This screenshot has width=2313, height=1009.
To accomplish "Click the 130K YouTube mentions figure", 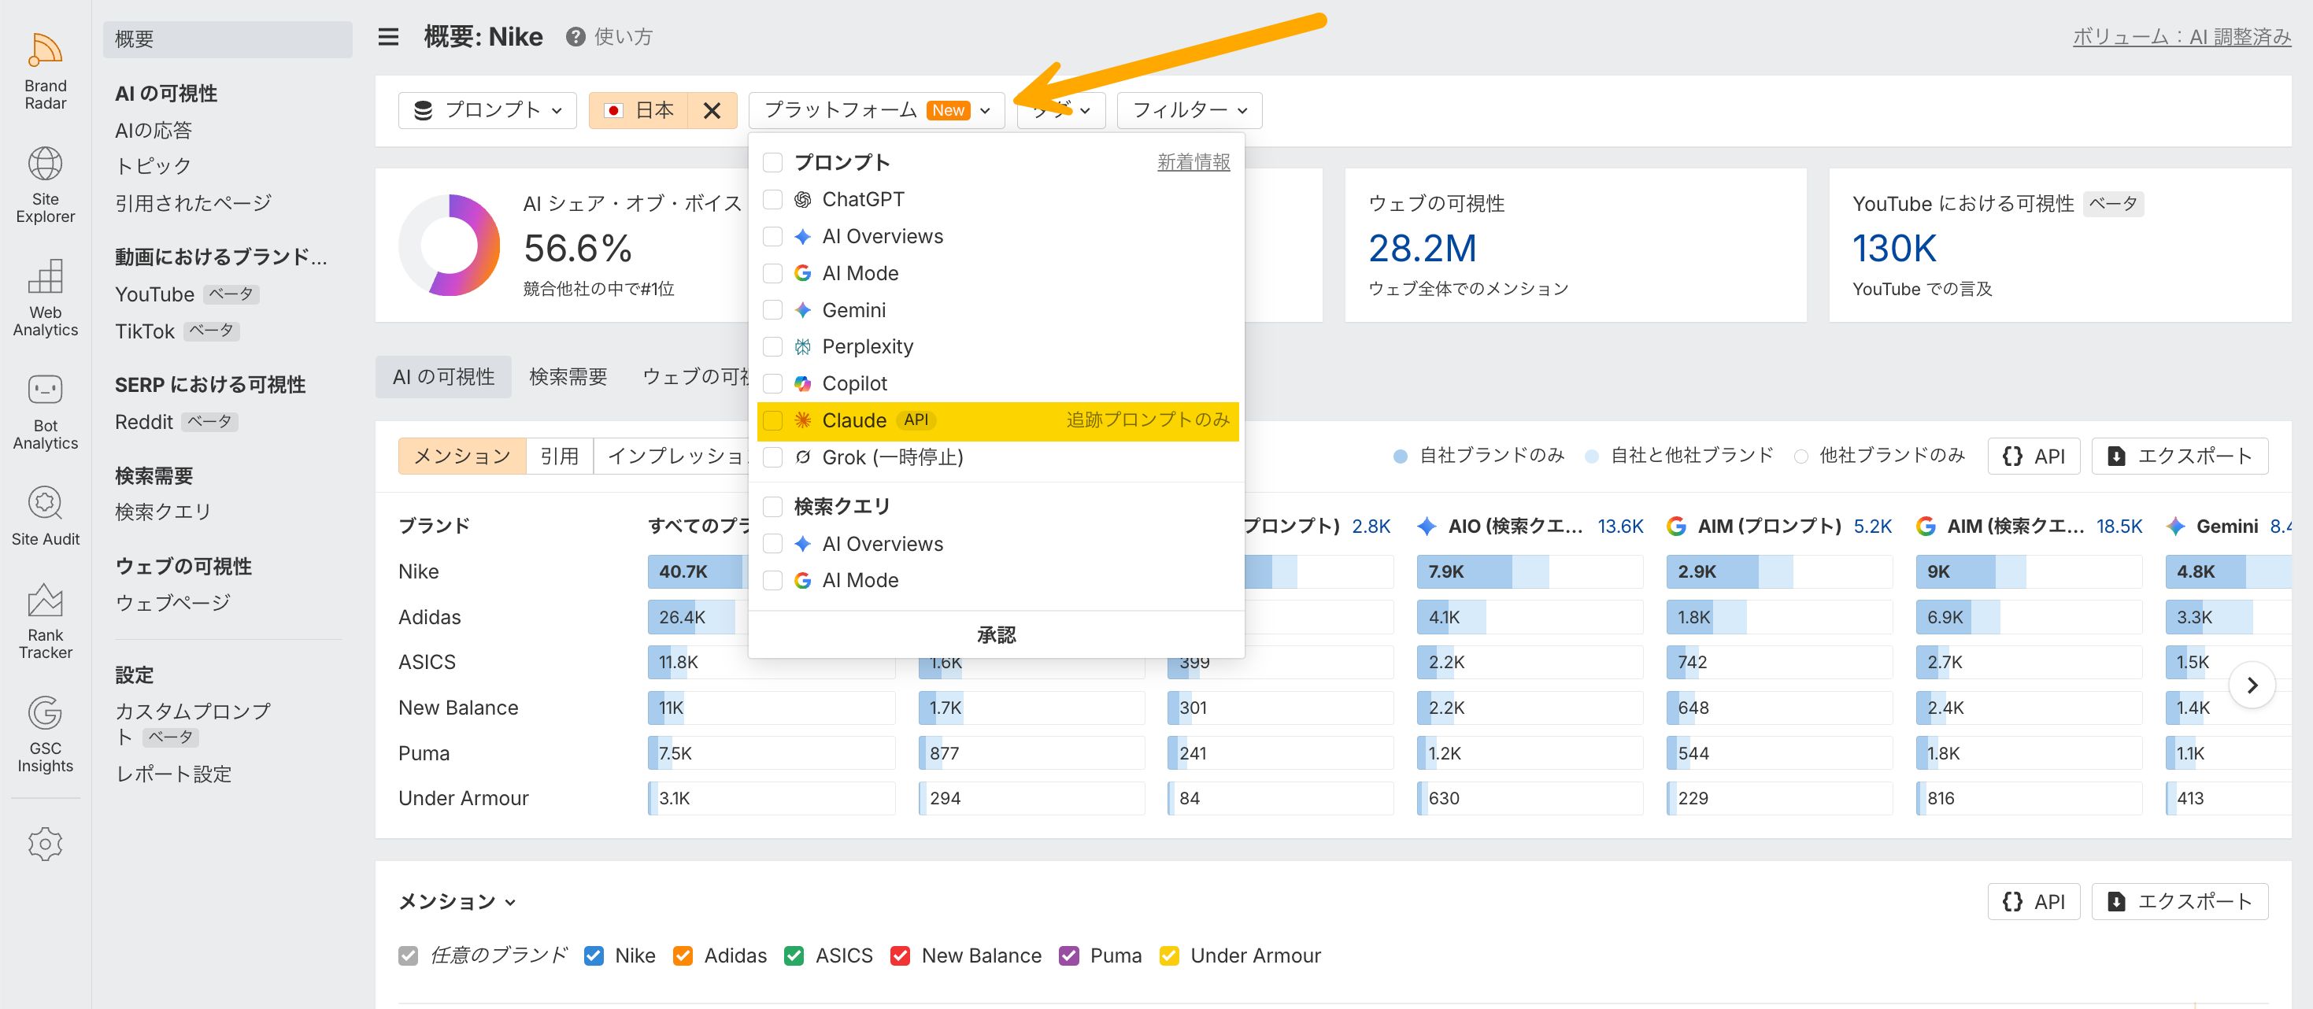I will point(1895,249).
